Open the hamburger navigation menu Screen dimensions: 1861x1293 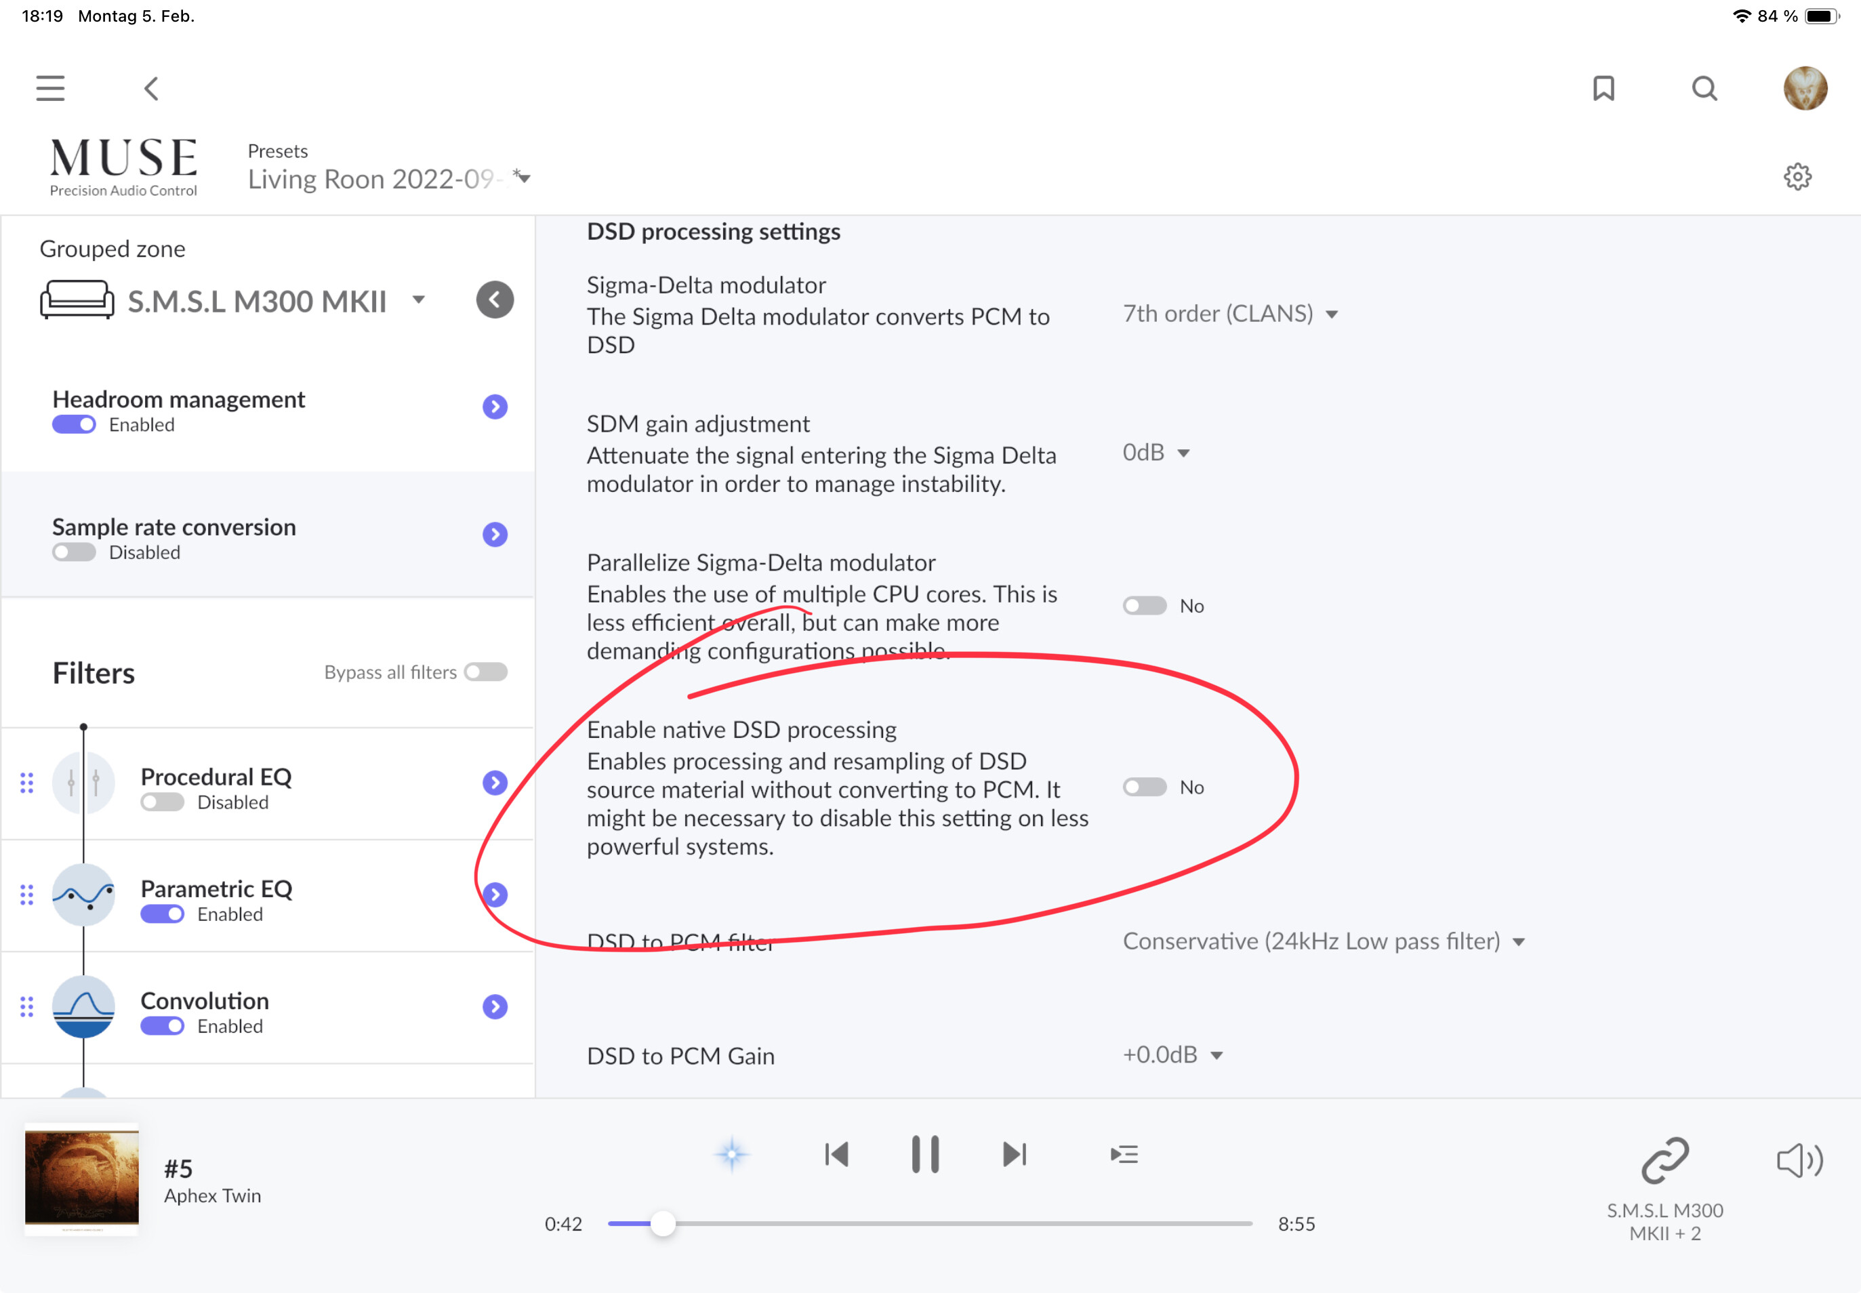(x=50, y=88)
